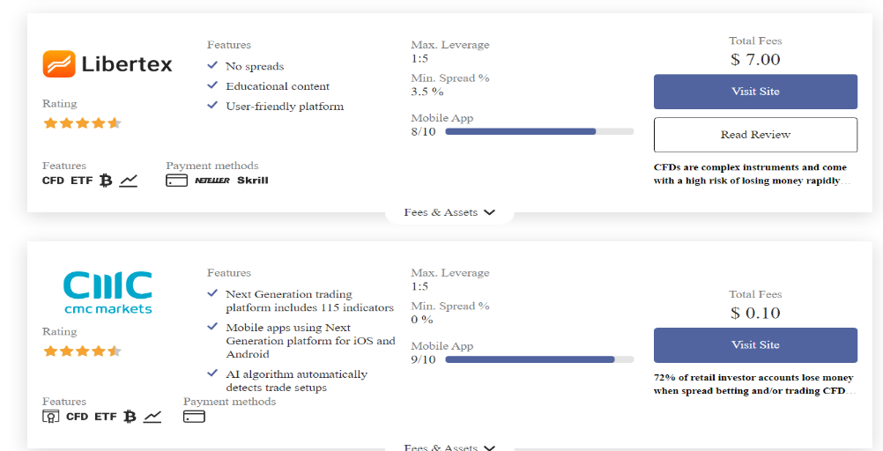
Task: Click the Libertex star rating
Action: click(x=82, y=122)
